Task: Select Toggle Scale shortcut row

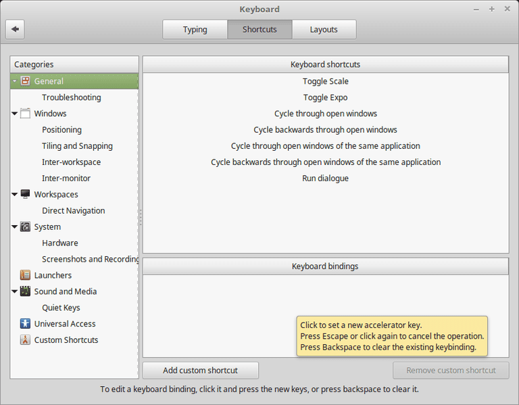Action: pos(326,81)
